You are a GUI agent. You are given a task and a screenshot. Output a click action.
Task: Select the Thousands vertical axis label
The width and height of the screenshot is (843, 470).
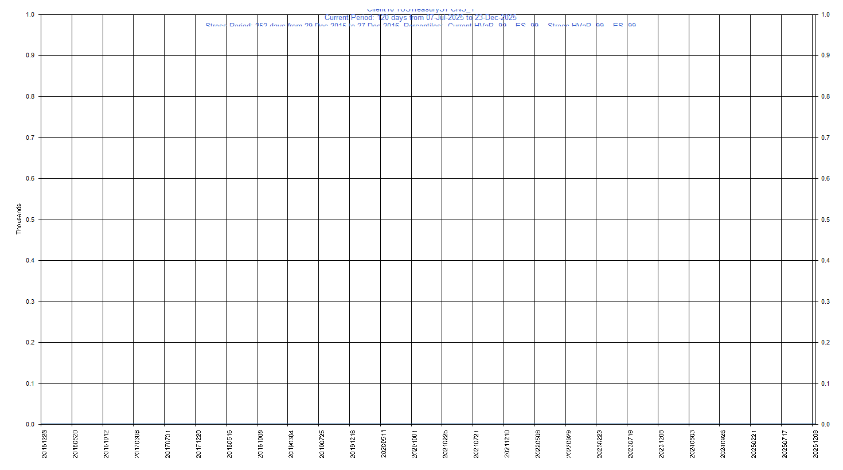coord(18,220)
